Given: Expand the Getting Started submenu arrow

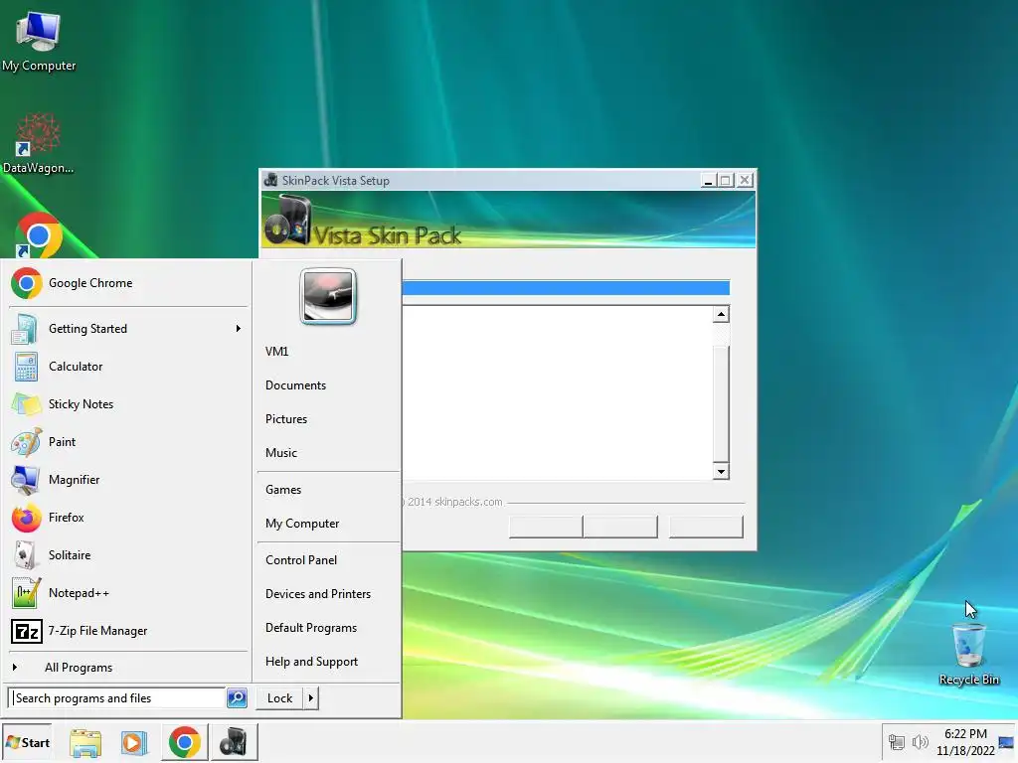Looking at the screenshot, I should (x=239, y=329).
